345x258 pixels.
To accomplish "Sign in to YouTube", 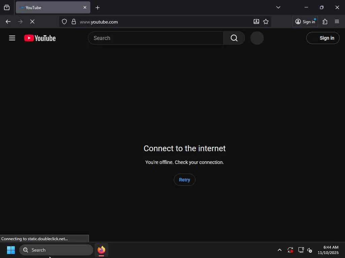I will pos(323,38).
